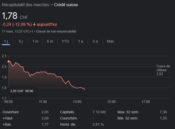
Task: Click the Crédit suisse title text
Action: coord(66,5)
